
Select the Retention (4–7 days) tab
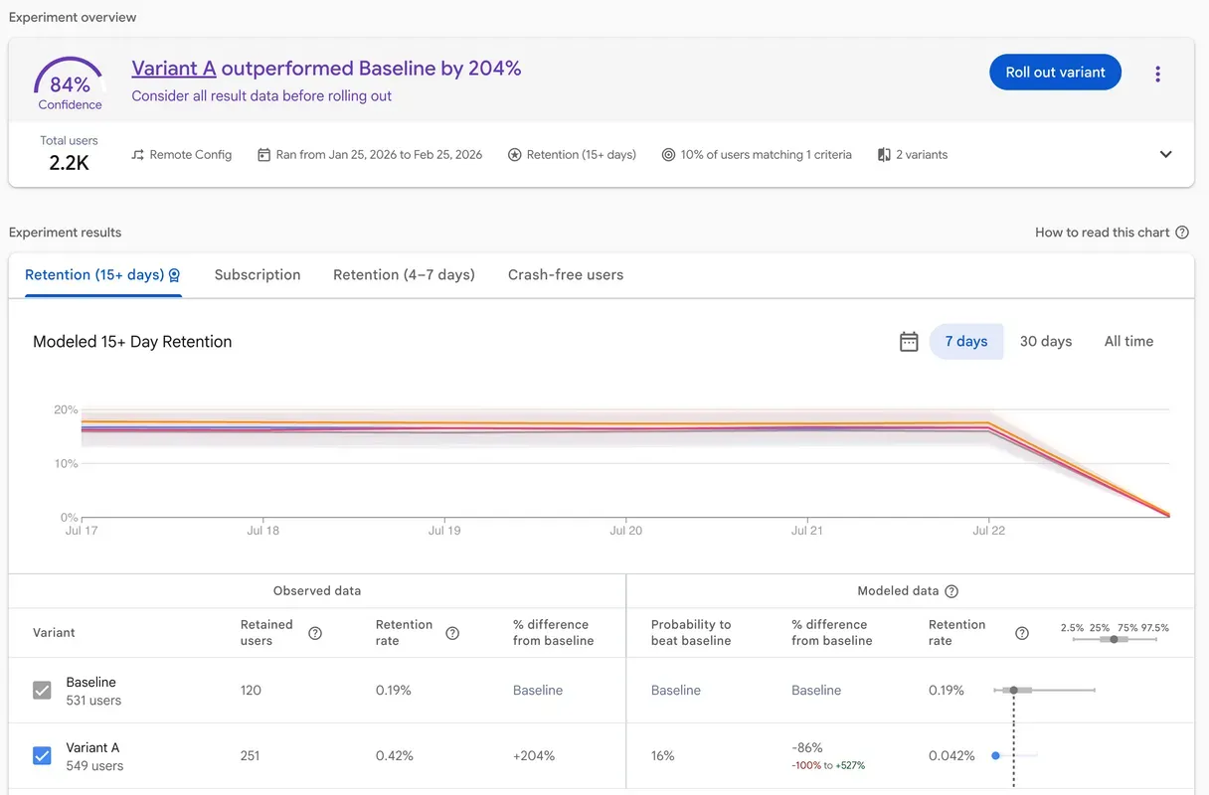[404, 274]
